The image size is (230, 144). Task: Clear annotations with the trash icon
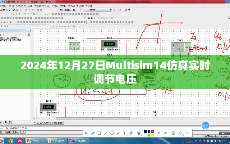click(x=173, y=133)
